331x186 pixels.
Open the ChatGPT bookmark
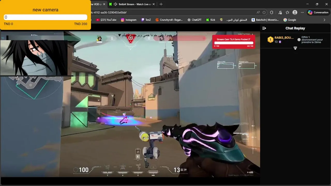click(194, 20)
